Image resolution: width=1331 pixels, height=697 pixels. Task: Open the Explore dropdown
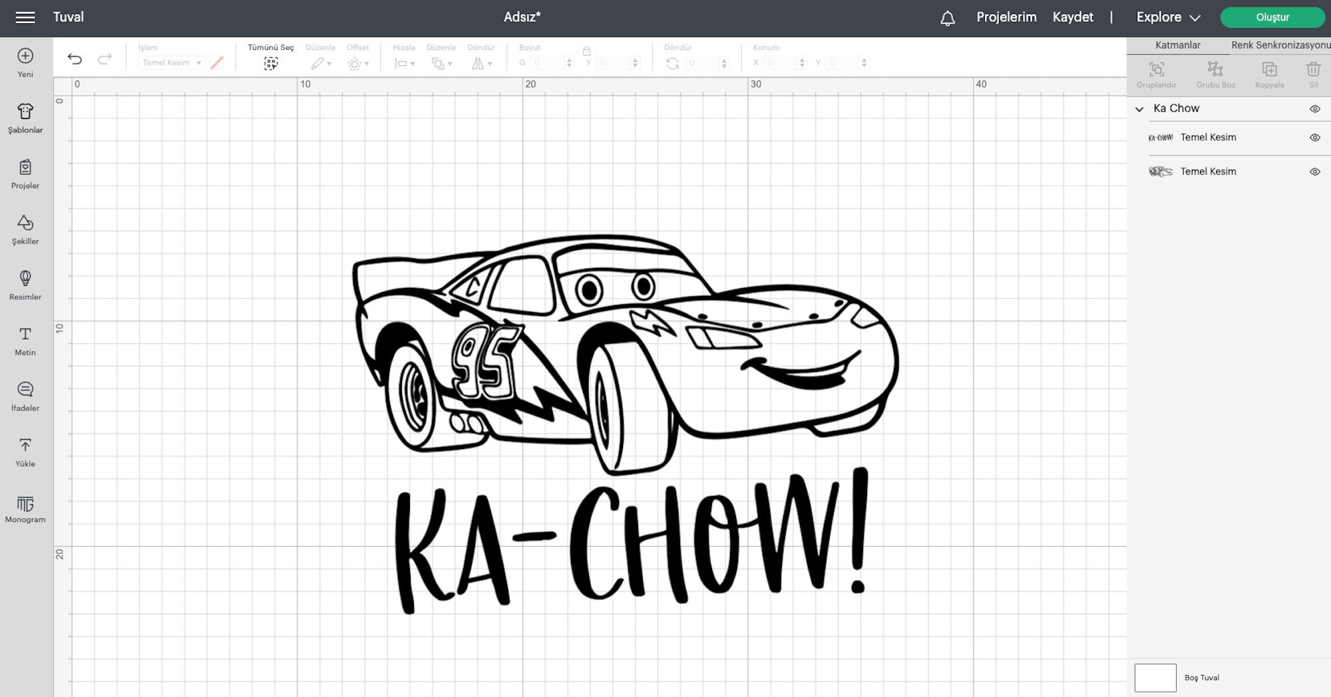(x=1168, y=17)
